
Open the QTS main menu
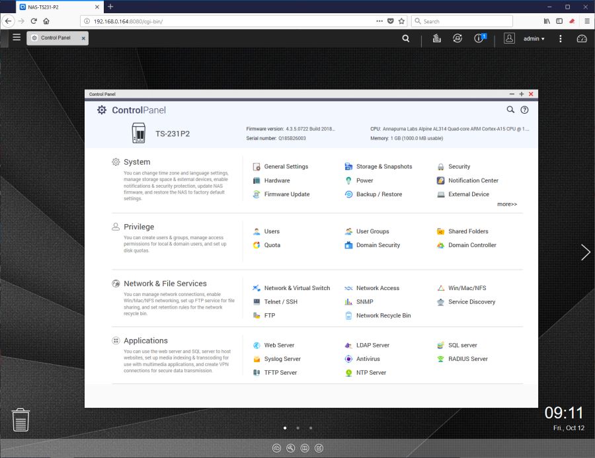[x=17, y=37]
